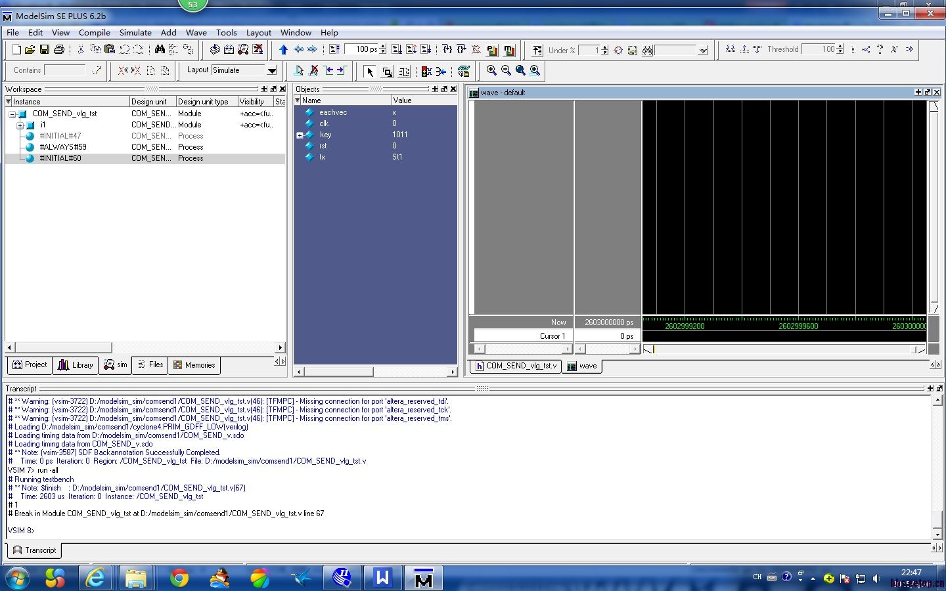The height and width of the screenshot is (591, 946).
Task: Select the black arrow pointer tool
Action: (x=370, y=72)
